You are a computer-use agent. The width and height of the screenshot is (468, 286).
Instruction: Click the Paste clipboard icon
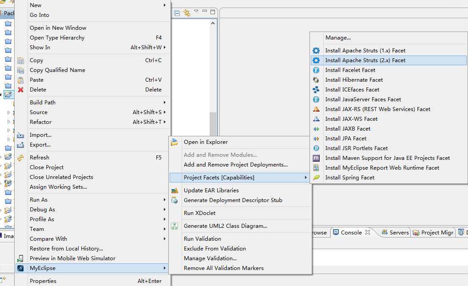[20, 80]
